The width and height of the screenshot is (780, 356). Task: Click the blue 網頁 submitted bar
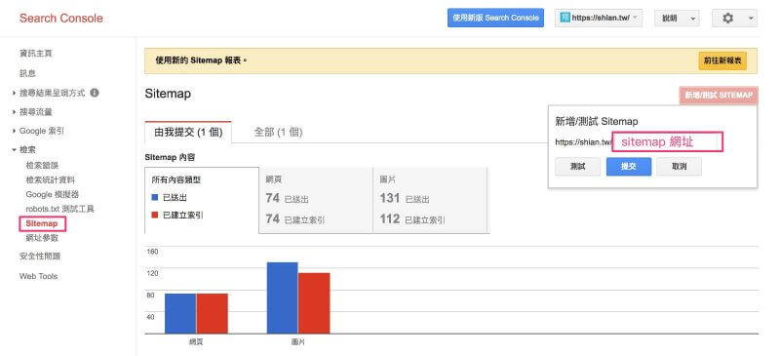coord(180,314)
